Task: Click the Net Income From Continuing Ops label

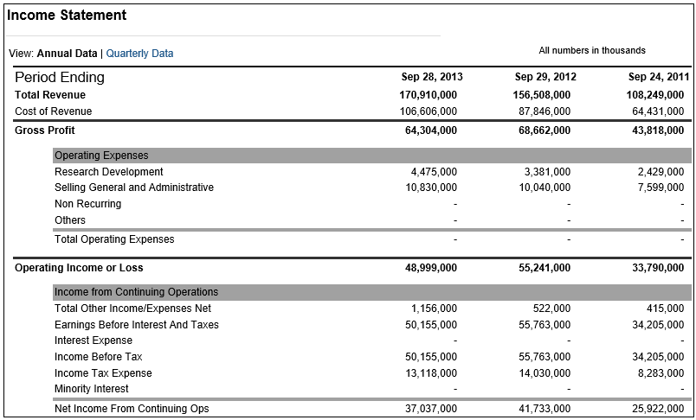Action: click(x=132, y=409)
